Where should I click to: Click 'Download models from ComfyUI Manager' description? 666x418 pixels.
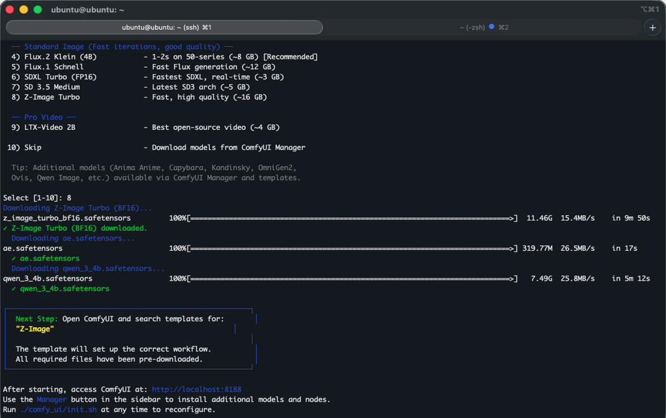coord(228,147)
